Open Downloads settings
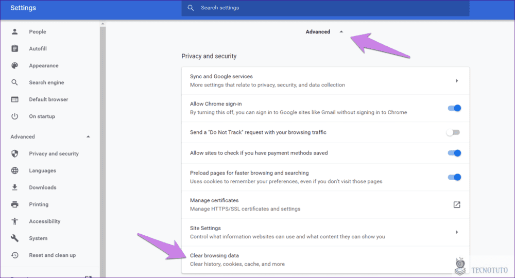Image resolution: width=515 pixels, height=278 pixels. pyautogui.click(x=43, y=187)
